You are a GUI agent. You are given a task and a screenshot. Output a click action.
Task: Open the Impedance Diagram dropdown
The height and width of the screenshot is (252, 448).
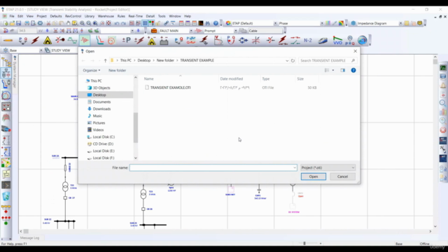click(400, 23)
